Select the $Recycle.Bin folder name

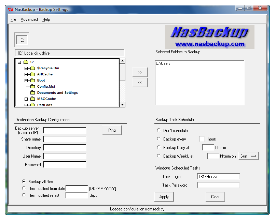click(48, 68)
